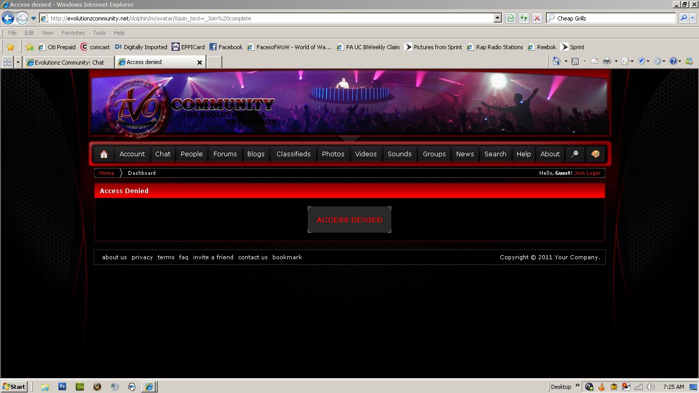Launch Photoshop from the quick launch bar
The height and width of the screenshot is (393, 699).
[x=62, y=387]
